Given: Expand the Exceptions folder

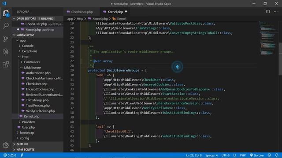Looking at the screenshot, I should pyautogui.click(x=19, y=51).
